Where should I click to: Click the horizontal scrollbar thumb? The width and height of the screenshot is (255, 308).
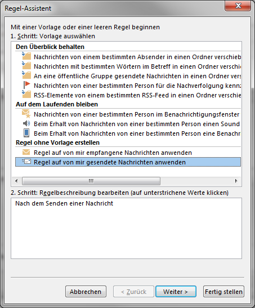coord(91,181)
